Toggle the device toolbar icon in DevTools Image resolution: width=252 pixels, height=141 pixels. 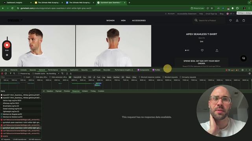(x=6, y=70)
